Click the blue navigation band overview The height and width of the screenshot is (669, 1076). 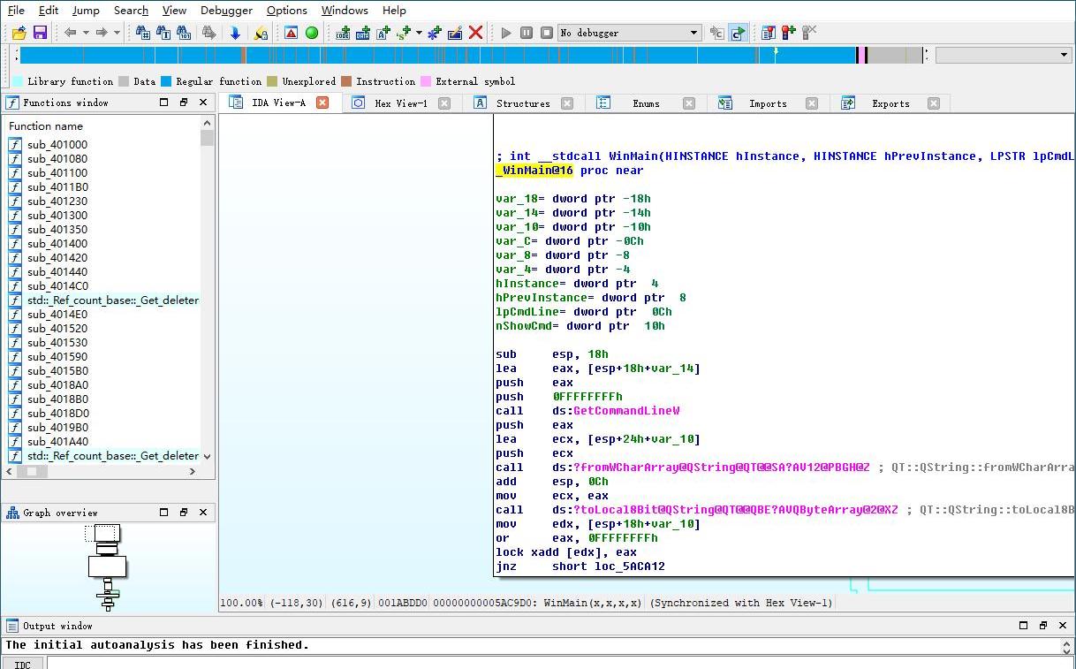(442, 55)
